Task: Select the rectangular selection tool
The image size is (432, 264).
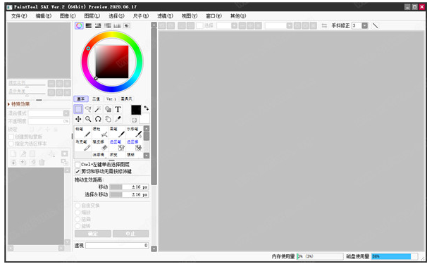Action: pyautogui.click(x=78, y=109)
